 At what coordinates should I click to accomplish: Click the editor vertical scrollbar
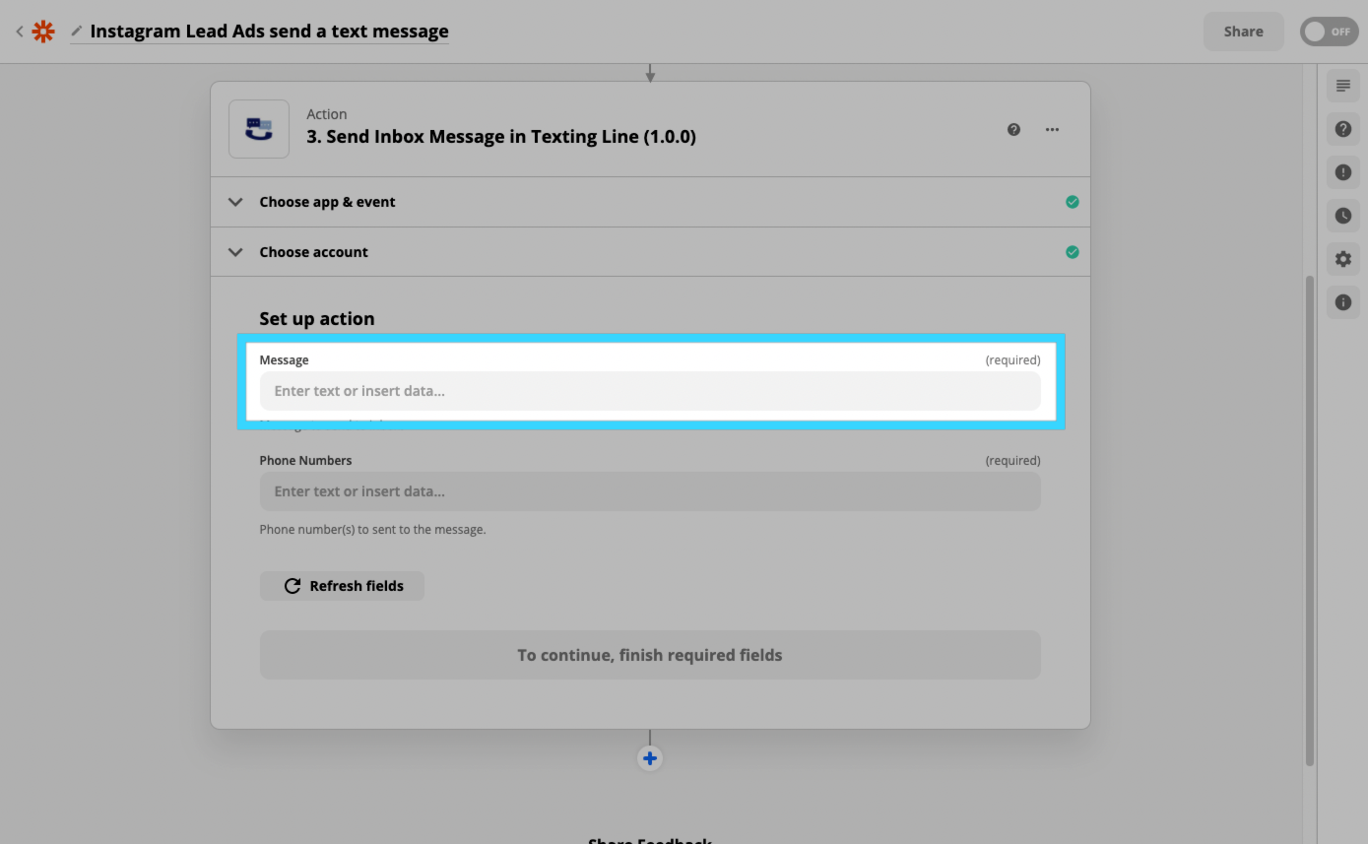[1309, 520]
